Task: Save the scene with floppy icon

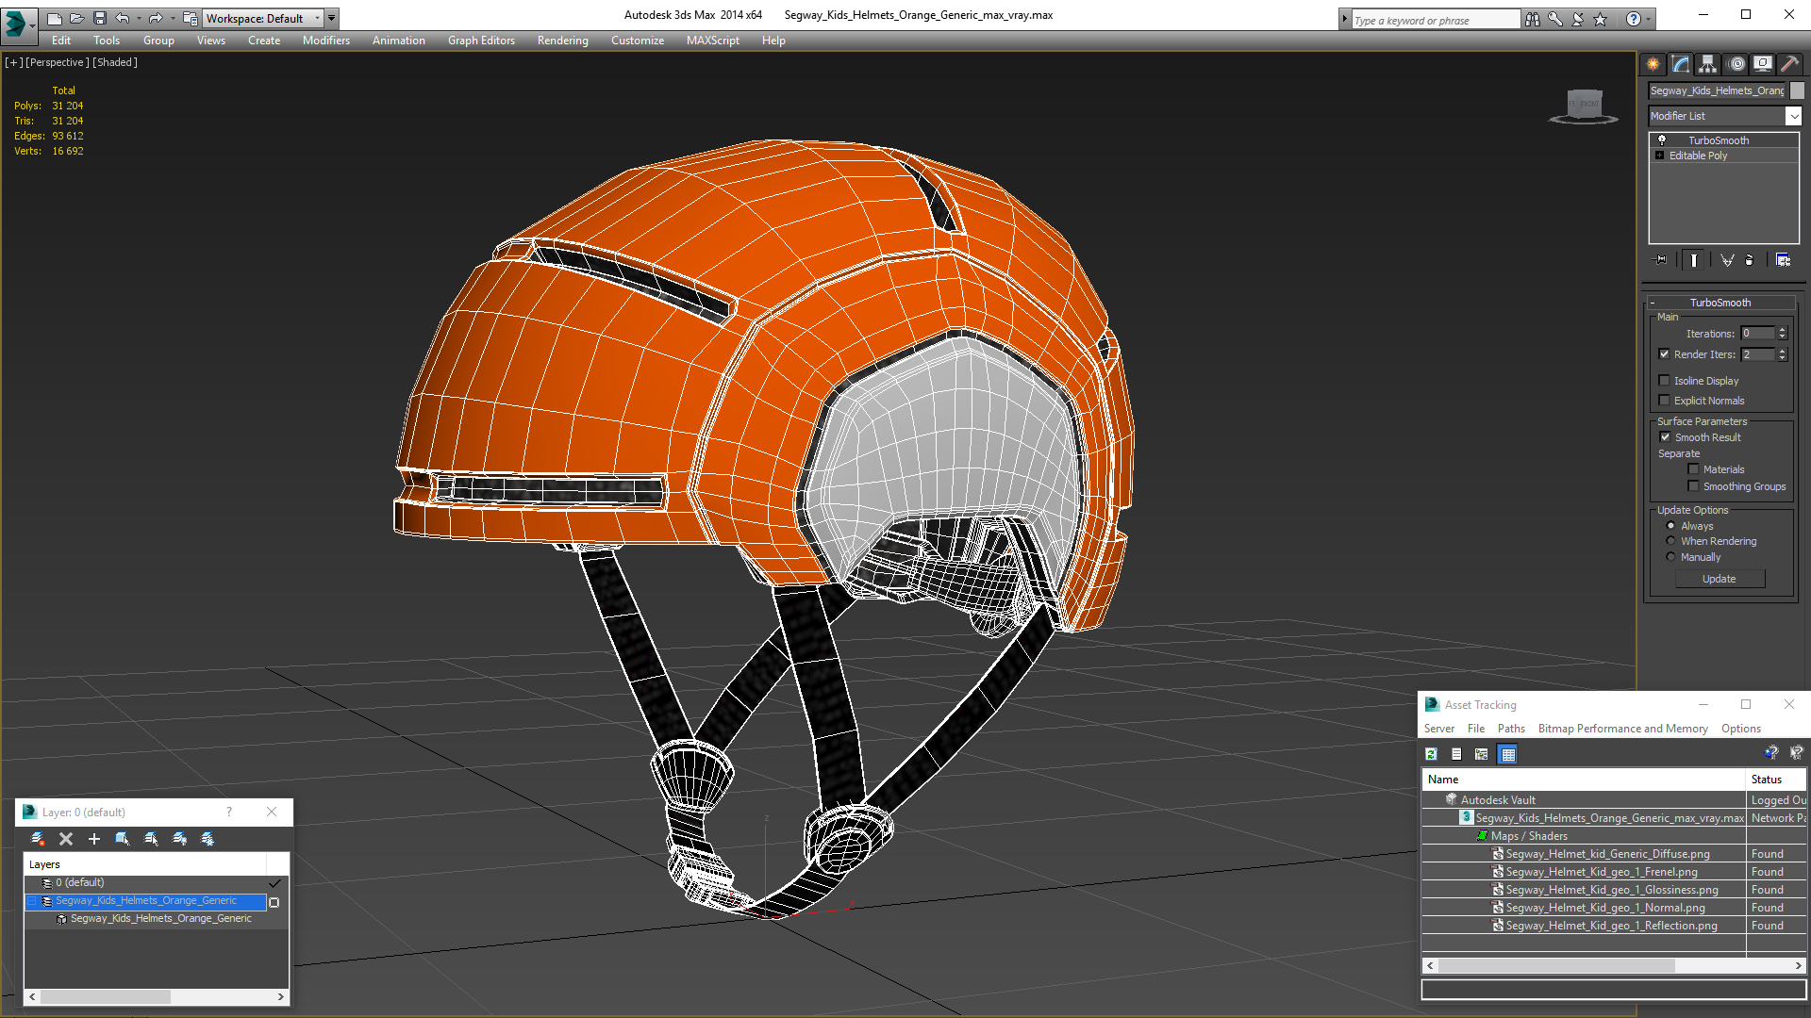Action: (x=99, y=18)
